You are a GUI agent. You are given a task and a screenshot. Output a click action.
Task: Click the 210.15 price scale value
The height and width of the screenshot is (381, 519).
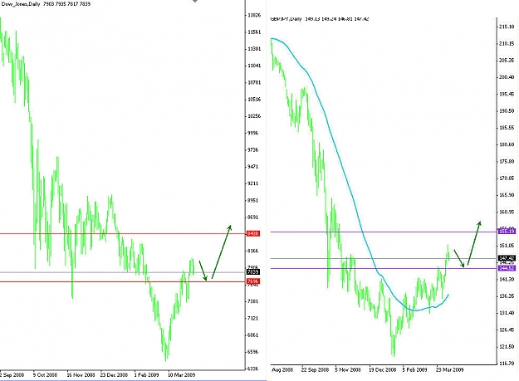pos(507,44)
